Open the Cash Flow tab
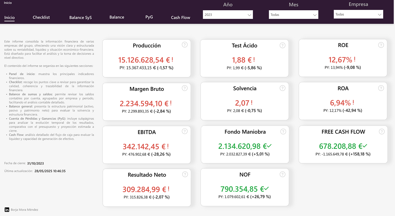The image size is (395, 216). coord(180,18)
